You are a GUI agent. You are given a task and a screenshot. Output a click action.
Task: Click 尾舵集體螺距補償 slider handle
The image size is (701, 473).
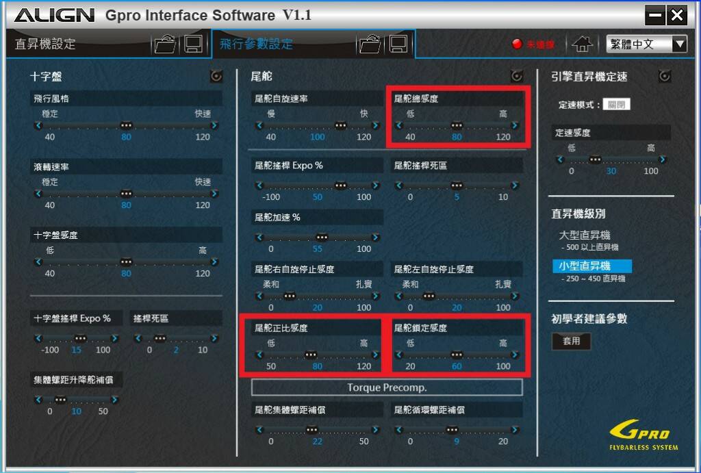point(311,430)
